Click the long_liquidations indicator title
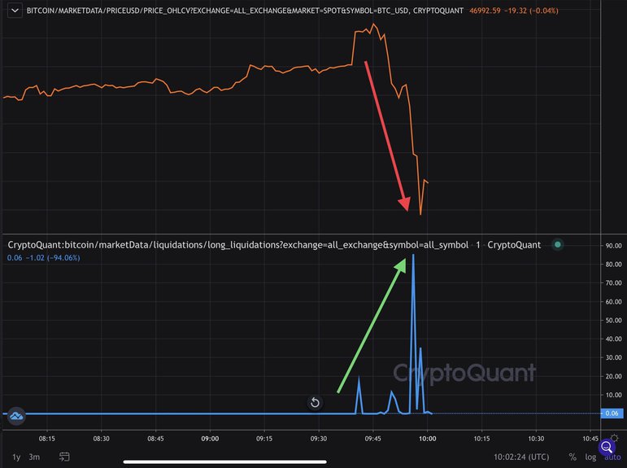627x468 pixels. [274, 245]
